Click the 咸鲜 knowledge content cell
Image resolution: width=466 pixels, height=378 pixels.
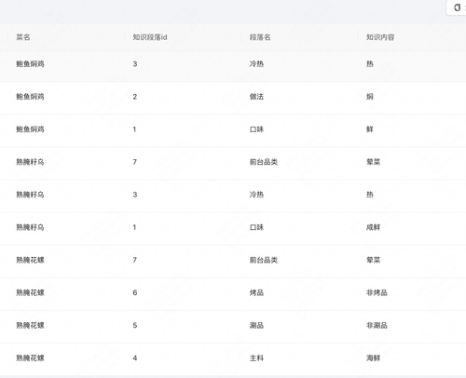coord(373,227)
